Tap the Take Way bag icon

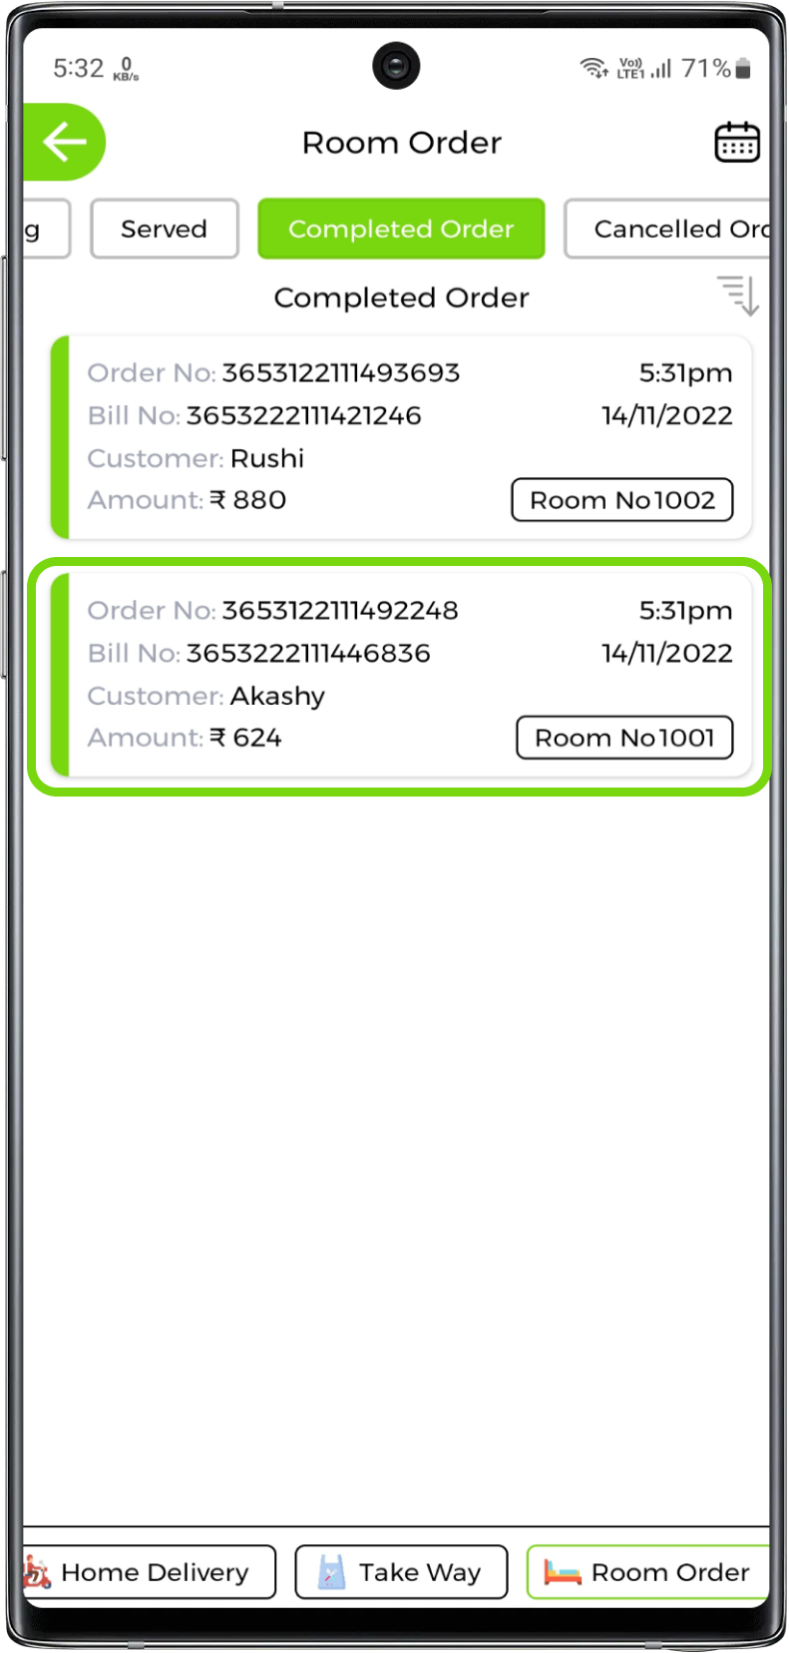tap(331, 1572)
